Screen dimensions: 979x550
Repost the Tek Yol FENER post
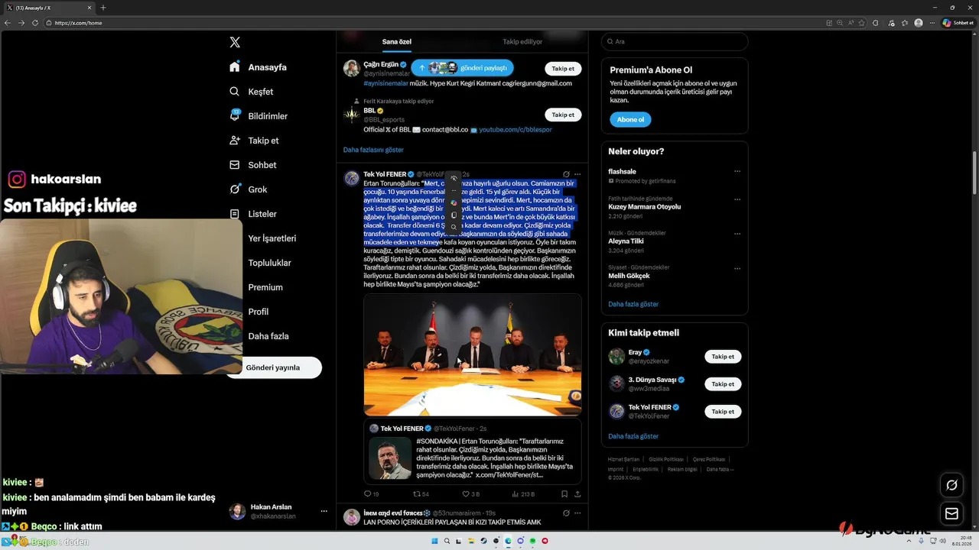pyautogui.click(x=421, y=494)
